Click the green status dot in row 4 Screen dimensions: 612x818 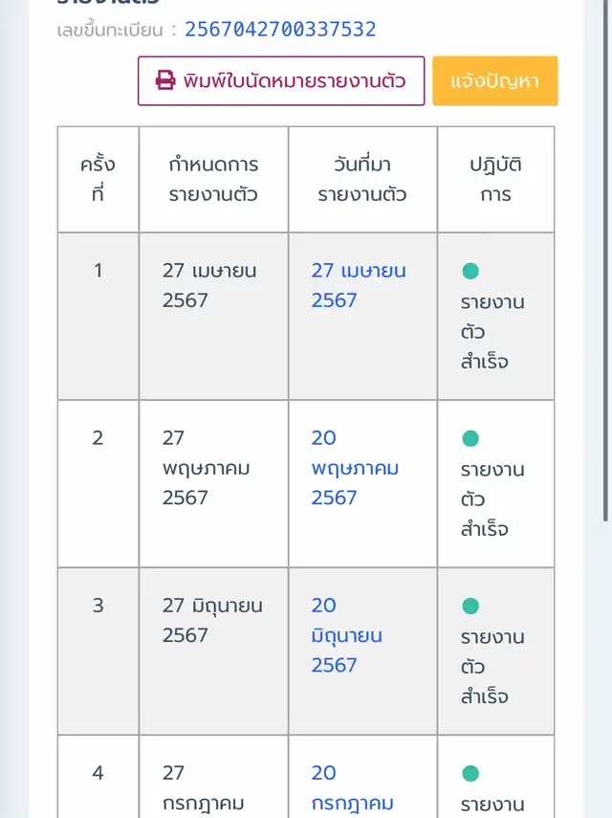click(x=470, y=773)
